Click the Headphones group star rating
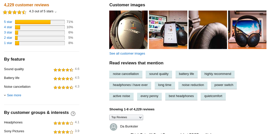The width and height of the screenshot is (273, 134). [x=63, y=123]
